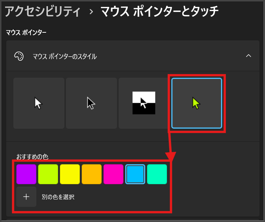The image size is (265, 222).
Task: Select the white mouse pointer style
Action: click(38, 103)
